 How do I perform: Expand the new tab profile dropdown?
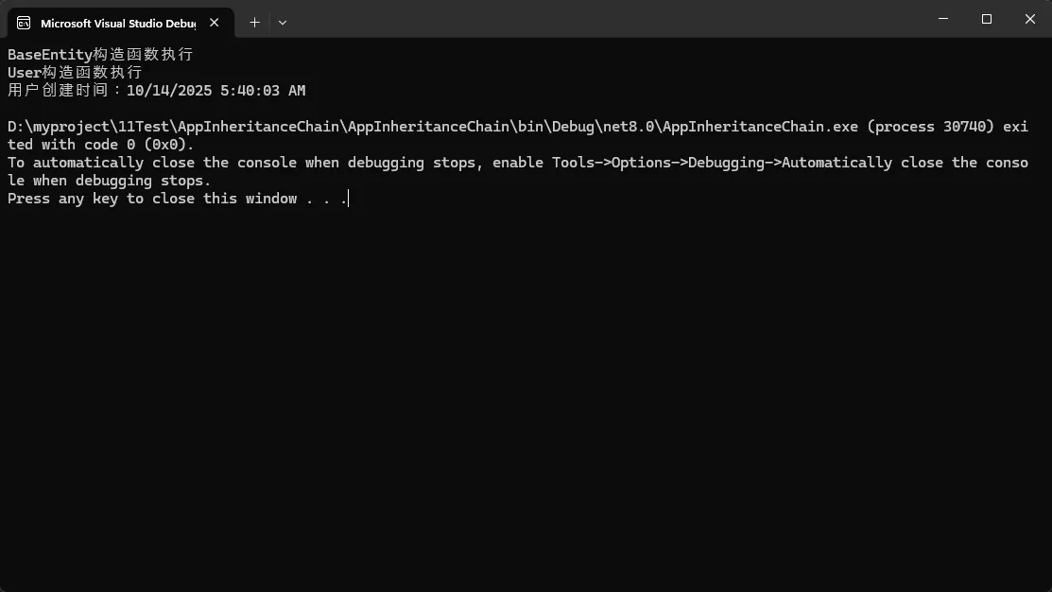pyautogui.click(x=283, y=22)
